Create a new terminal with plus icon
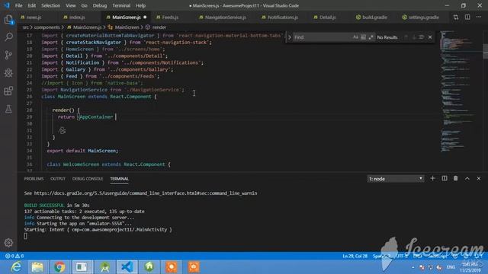 pos(432,178)
